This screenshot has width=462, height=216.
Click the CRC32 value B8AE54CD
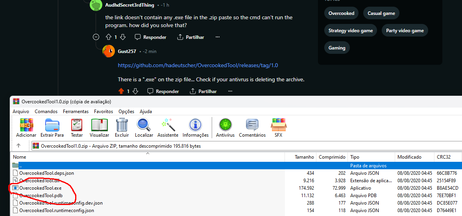click(447, 188)
